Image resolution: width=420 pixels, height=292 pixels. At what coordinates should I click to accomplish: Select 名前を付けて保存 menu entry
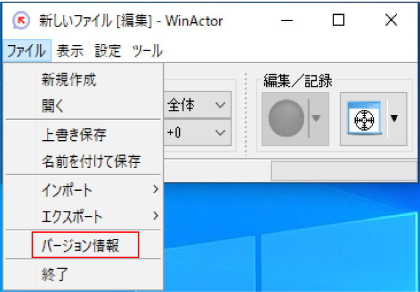click(83, 161)
